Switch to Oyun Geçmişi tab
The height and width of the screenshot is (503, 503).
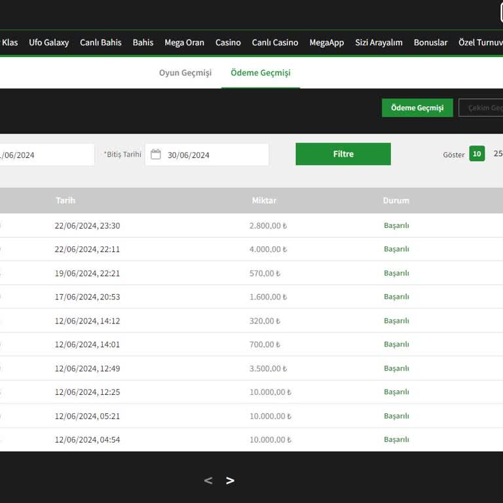[x=185, y=73]
